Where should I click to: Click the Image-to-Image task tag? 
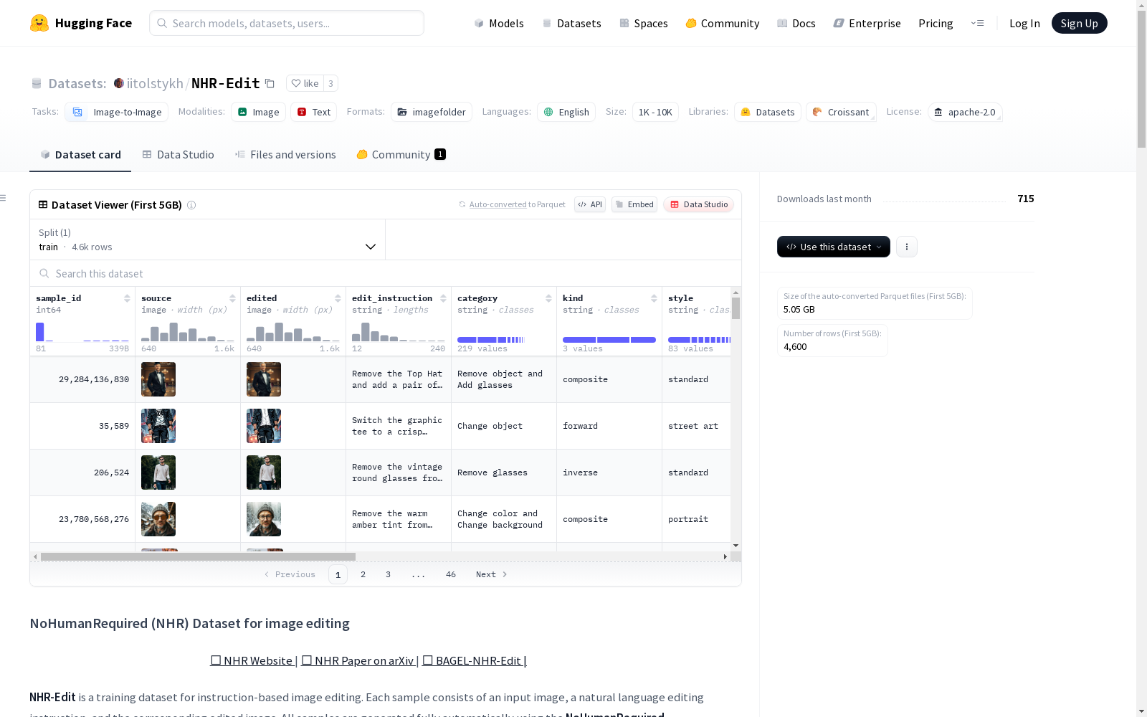click(117, 112)
